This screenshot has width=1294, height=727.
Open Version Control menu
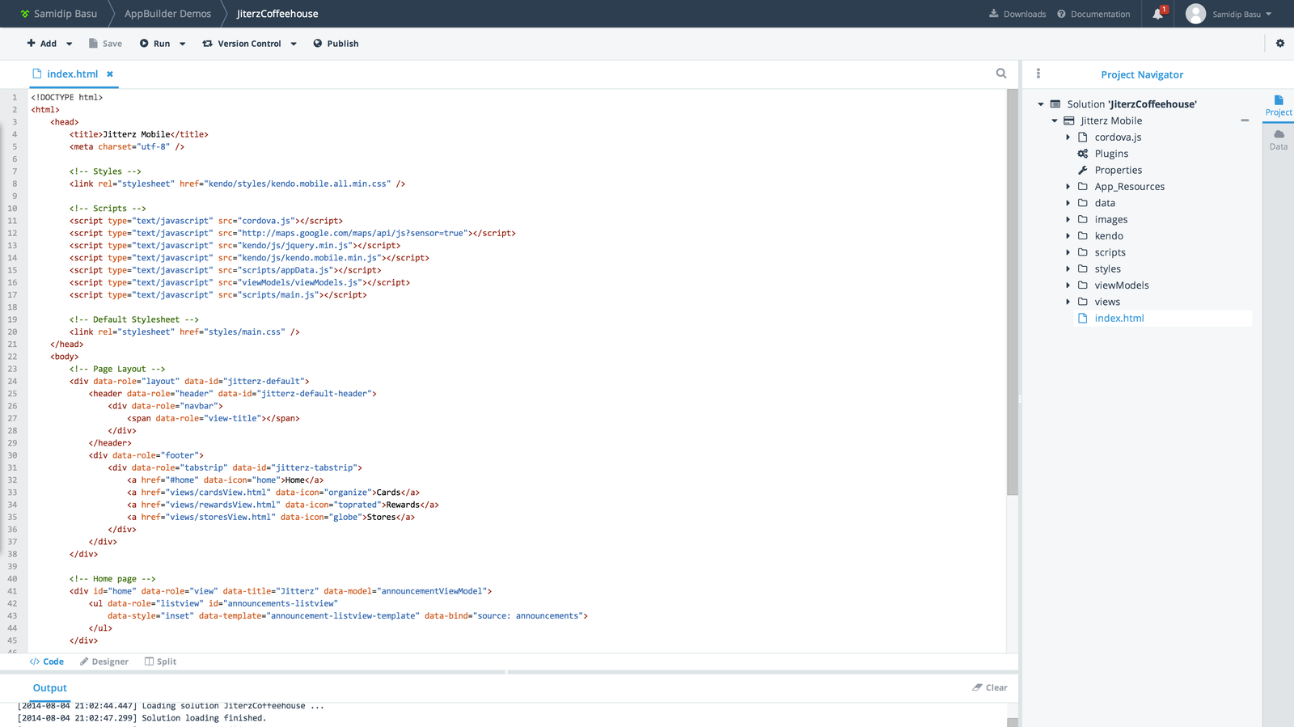[x=241, y=44]
